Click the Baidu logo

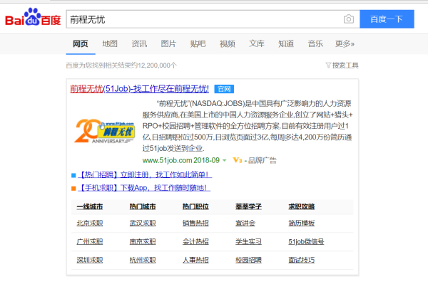click(33, 17)
